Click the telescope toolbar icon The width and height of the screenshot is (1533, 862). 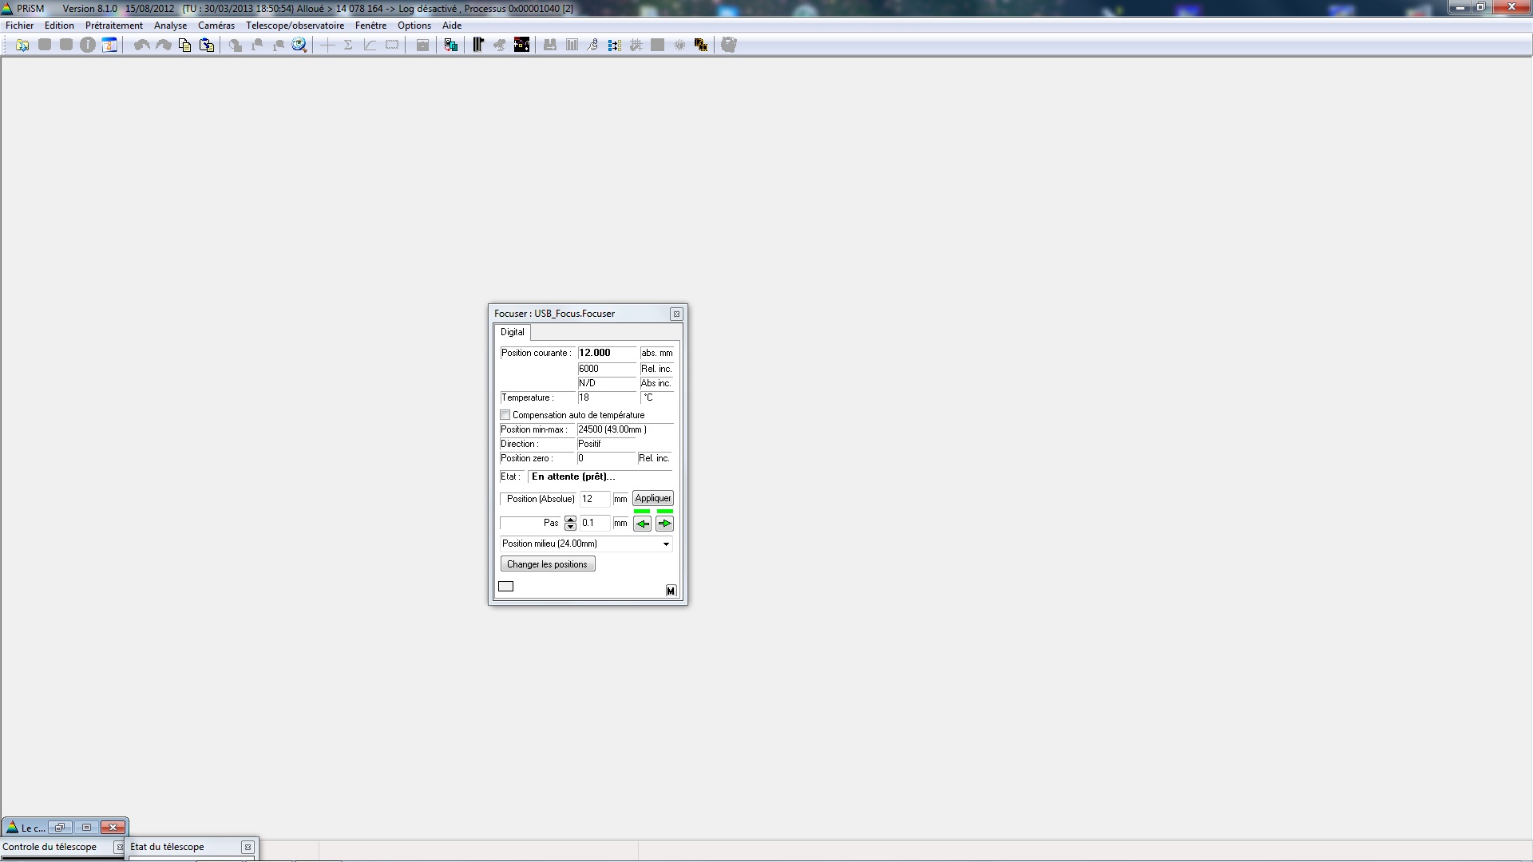(500, 45)
